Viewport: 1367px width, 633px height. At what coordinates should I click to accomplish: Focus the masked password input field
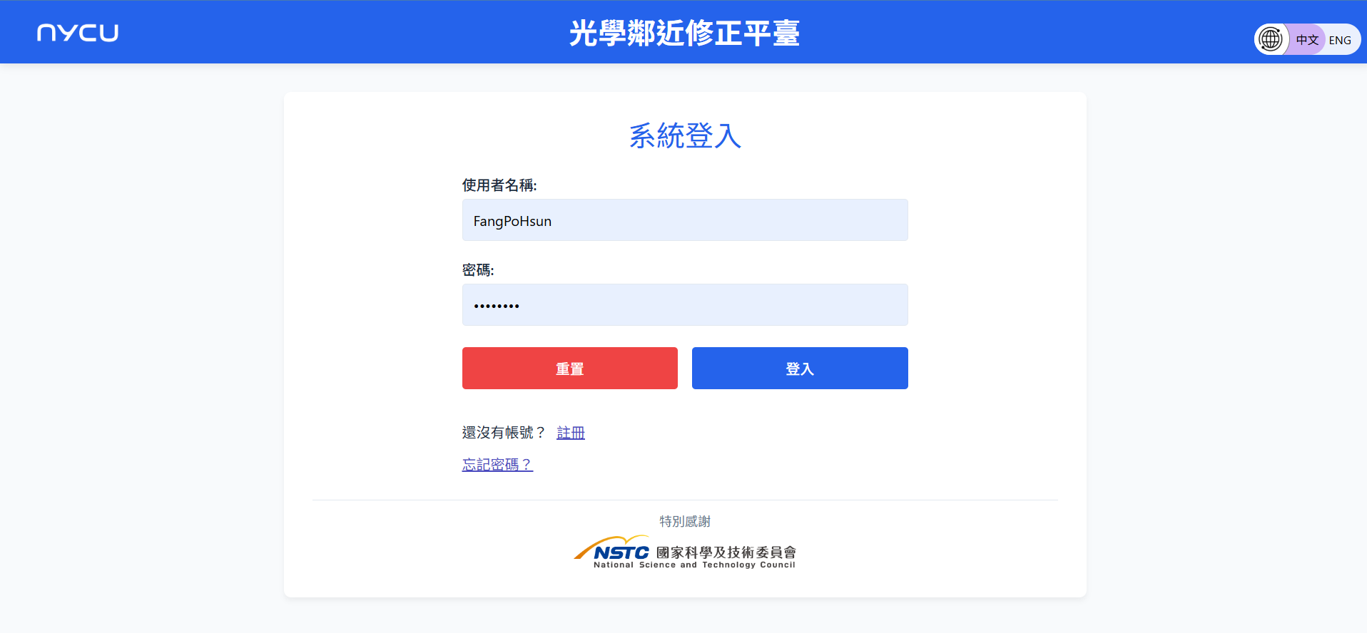(x=684, y=305)
